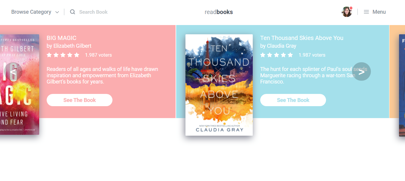Click See The Book for Big Magic

tap(80, 100)
